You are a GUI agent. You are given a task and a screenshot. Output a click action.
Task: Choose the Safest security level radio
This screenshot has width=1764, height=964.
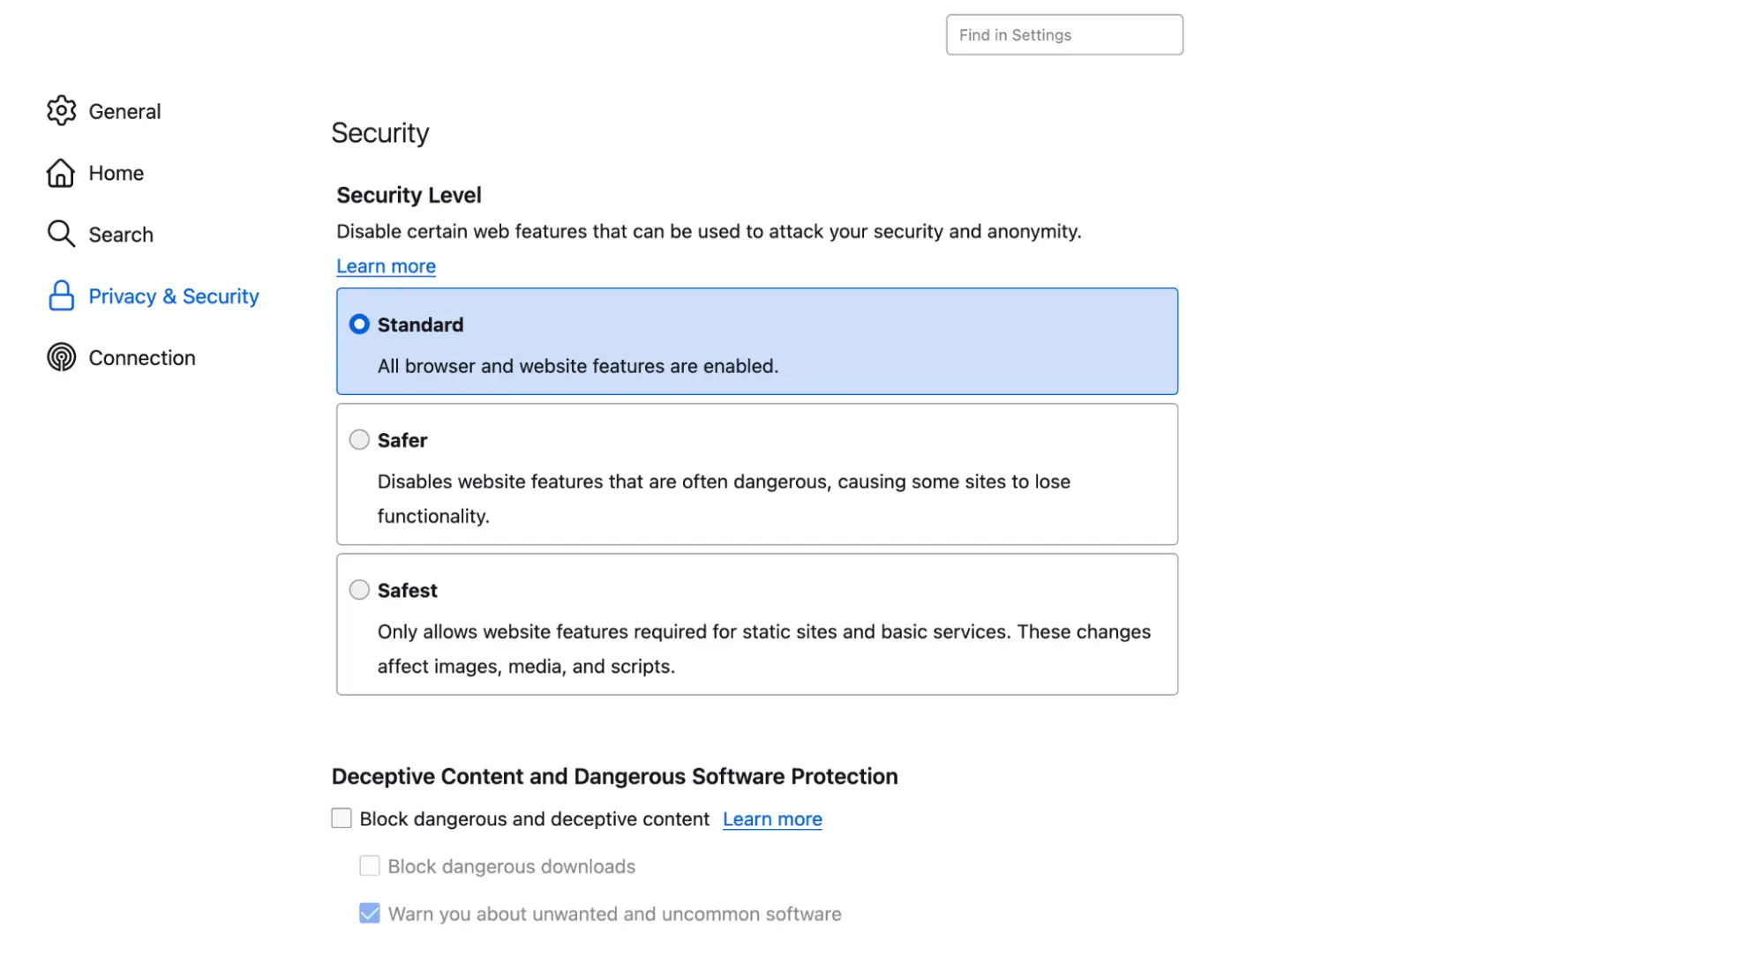pyautogui.click(x=359, y=589)
